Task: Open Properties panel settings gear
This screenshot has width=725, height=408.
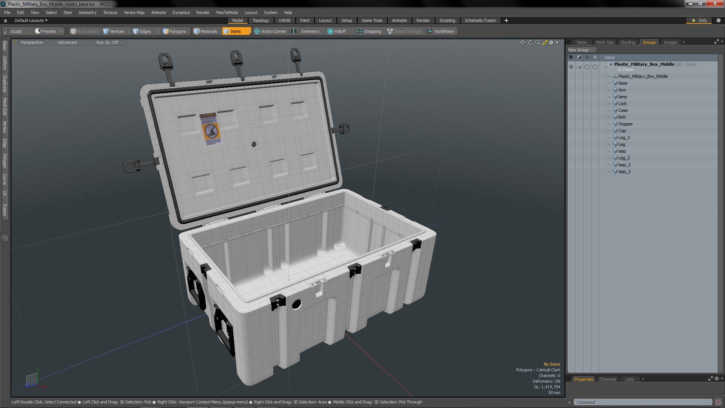Action: click(x=717, y=379)
